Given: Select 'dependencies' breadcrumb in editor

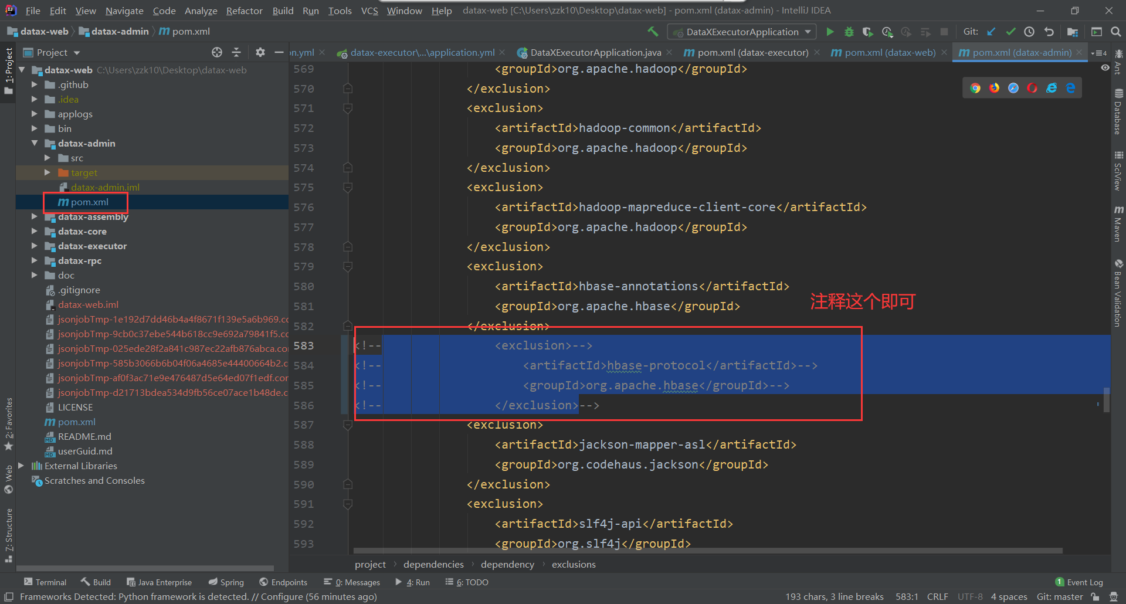Looking at the screenshot, I should [433, 564].
